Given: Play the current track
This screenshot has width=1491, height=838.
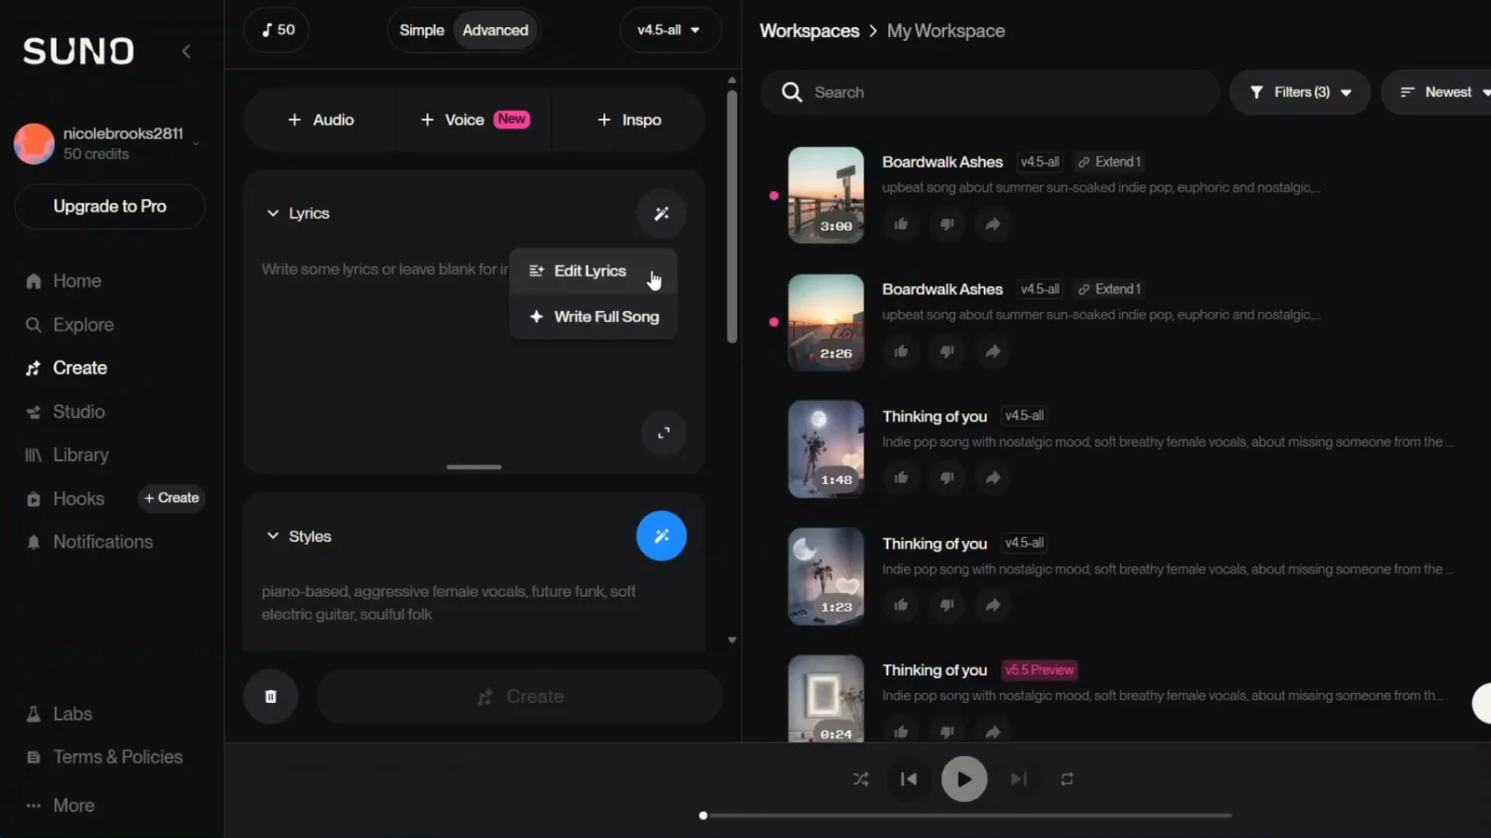Looking at the screenshot, I should tap(964, 779).
